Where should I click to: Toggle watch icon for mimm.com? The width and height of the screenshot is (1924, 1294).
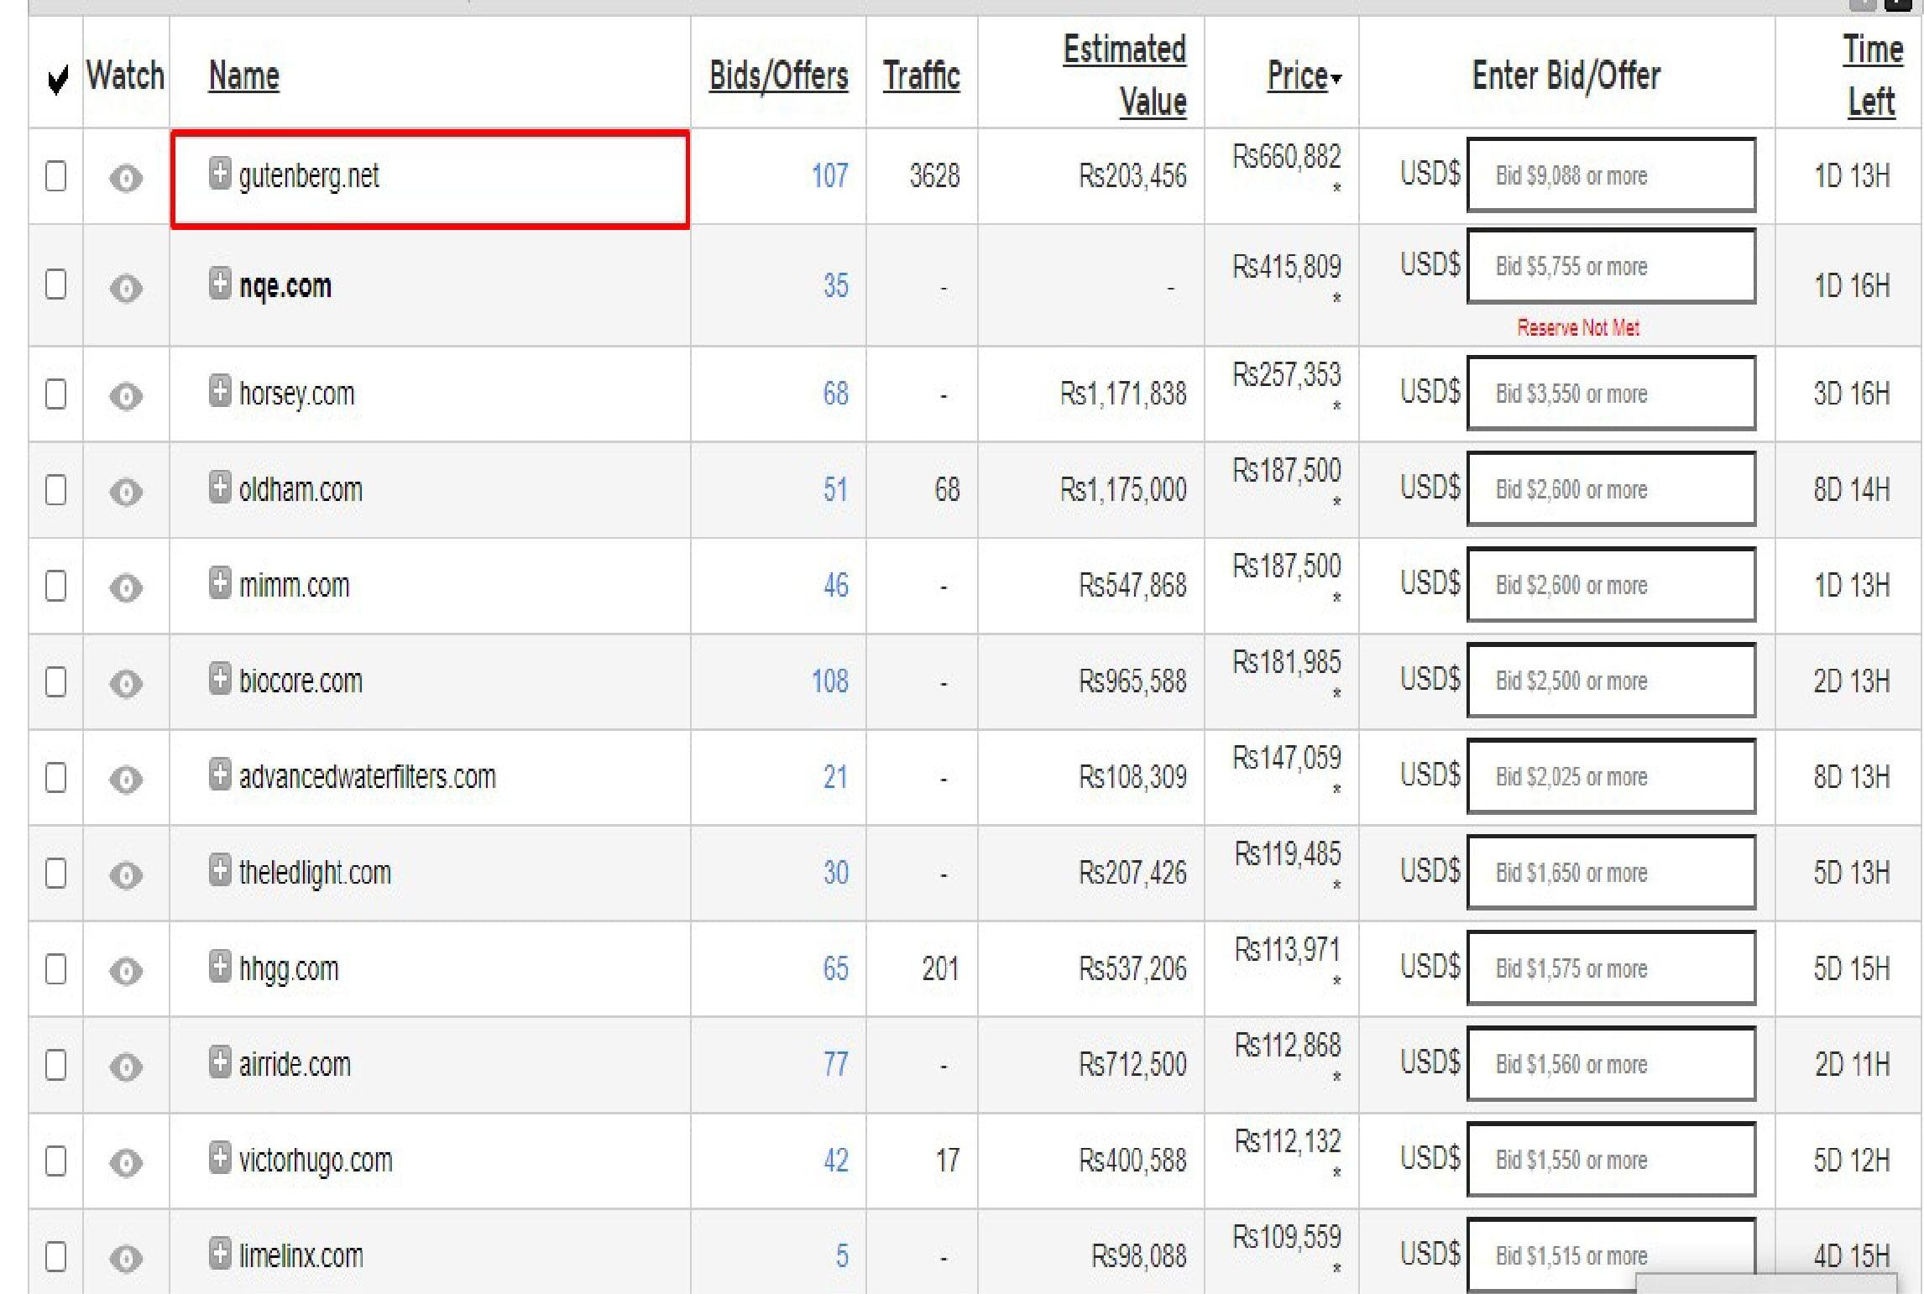pyautogui.click(x=125, y=586)
